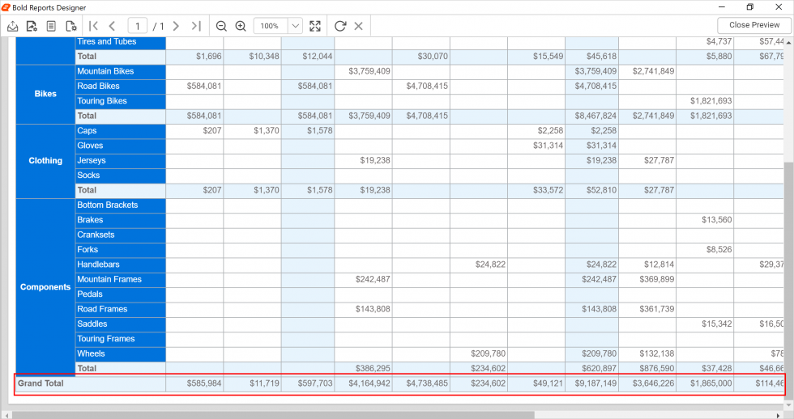Zoom out of the report
Viewport: 794px width, 419px height.
pyautogui.click(x=221, y=26)
